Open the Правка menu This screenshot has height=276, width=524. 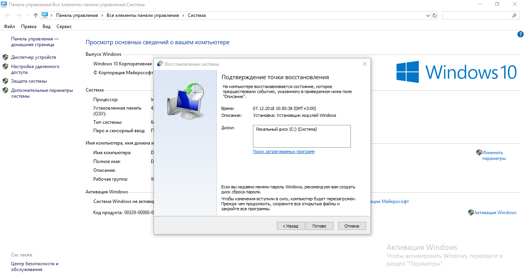point(29,27)
